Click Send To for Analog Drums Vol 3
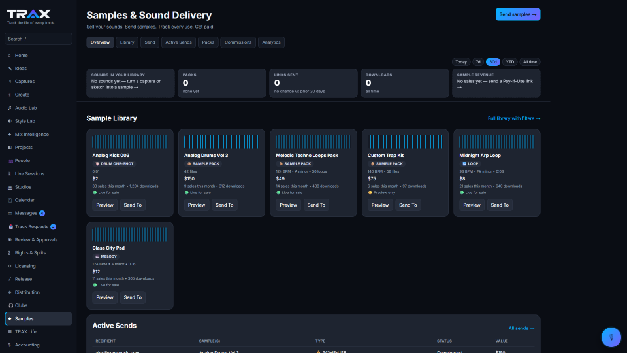Image resolution: width=627 pixels, height=353 pixels. pos(224,205)
